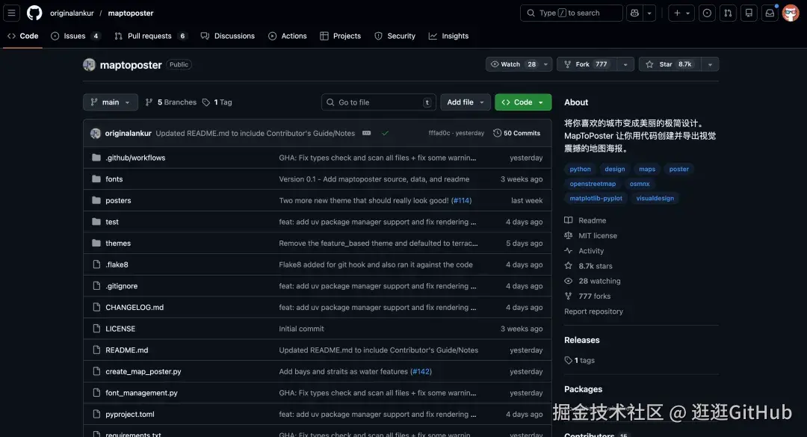Open Report repository link
The height and width of the screenshot is (437, 807).
[x=593, y=312]
